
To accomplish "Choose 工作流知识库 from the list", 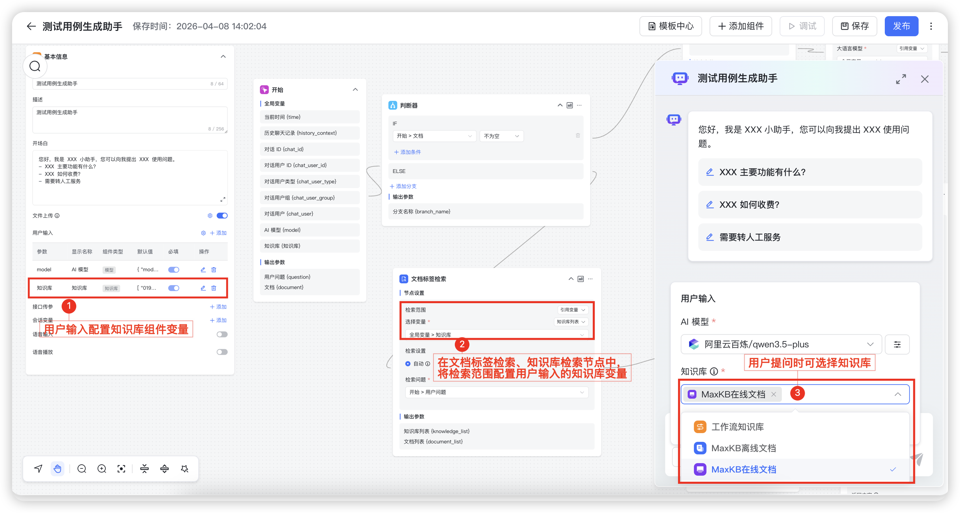I will click(x=737, y=427).
